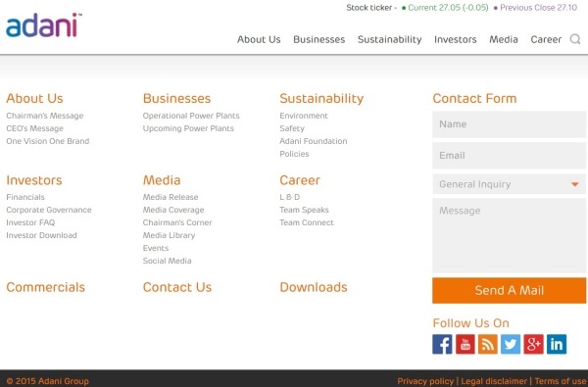The width and height of the screenshot is (588, 387).
Task: Open the Team Speaks link
Action: coord(304,210)
